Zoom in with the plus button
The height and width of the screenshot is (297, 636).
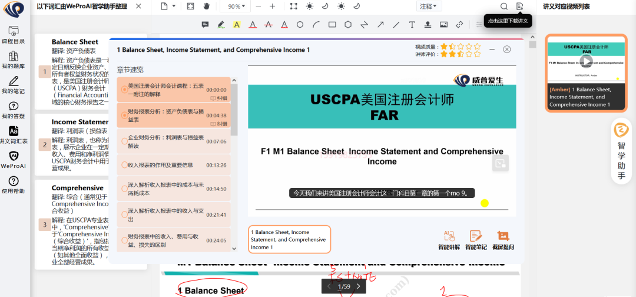point(272,6)
